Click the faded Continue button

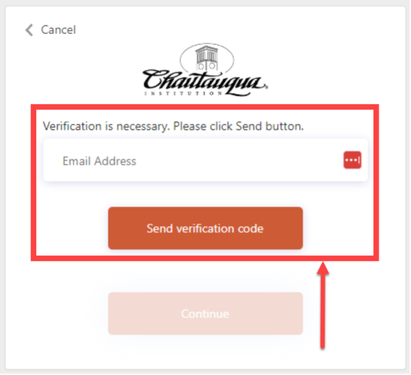click(x=205, y=314)
